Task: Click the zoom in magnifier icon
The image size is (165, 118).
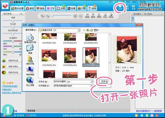Action: click(x=42, y=16)
